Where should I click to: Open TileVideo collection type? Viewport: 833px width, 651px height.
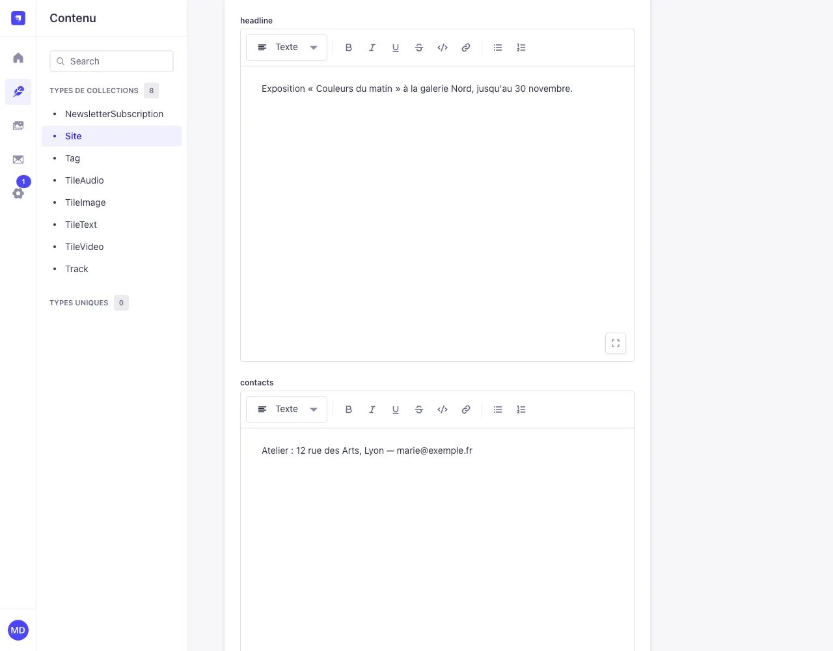click(x=111, y=247)
